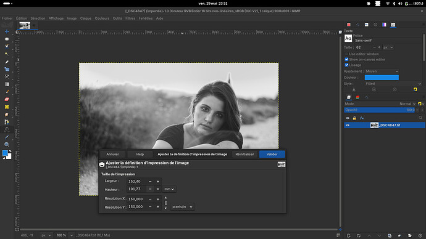Select the yellow Heal tool
The image size is (426, 239).
[7, 107]
